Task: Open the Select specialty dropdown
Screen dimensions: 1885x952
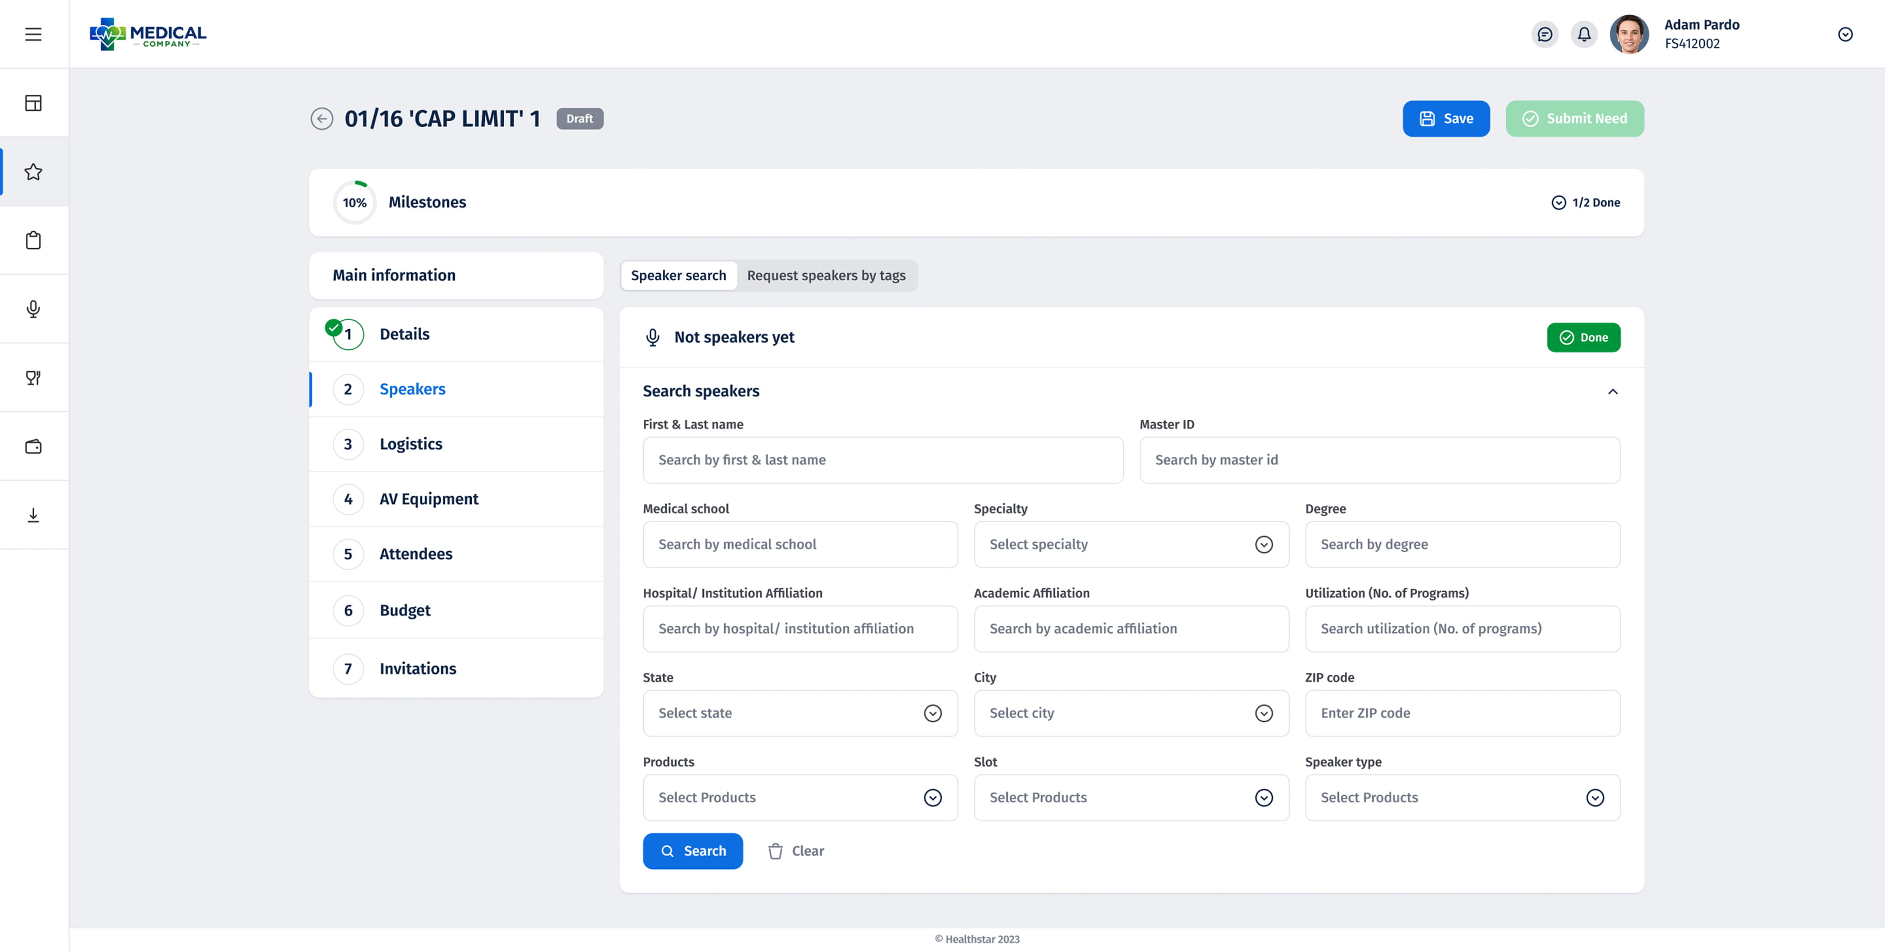Action: pyautogui.click(x=1130, y=545)
